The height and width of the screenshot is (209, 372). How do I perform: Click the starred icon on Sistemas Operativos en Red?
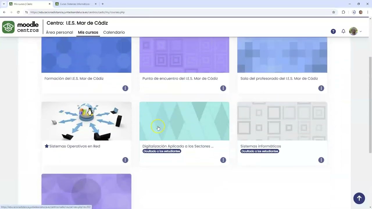click(x=46, y=146)
